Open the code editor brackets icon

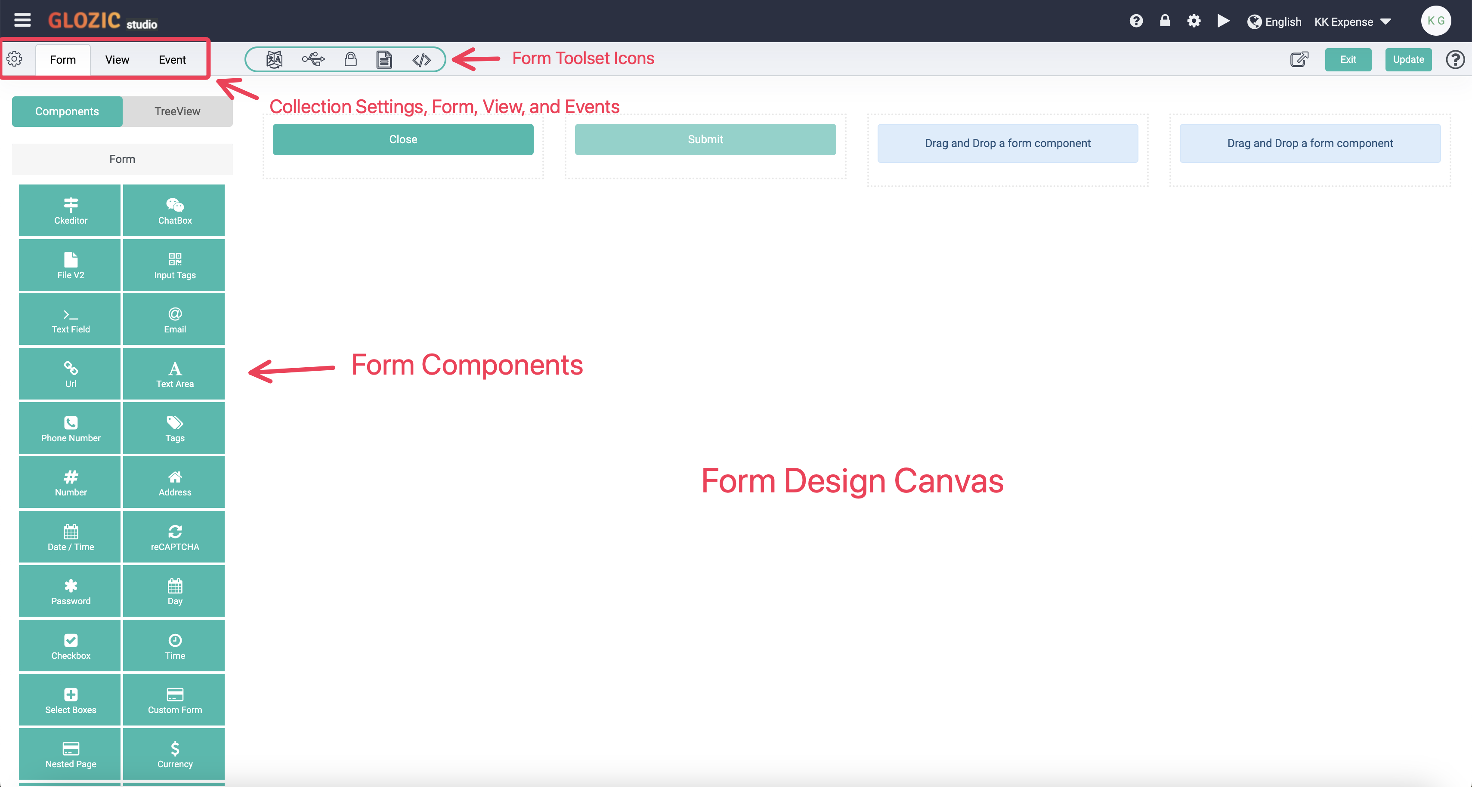click(422, 59)
